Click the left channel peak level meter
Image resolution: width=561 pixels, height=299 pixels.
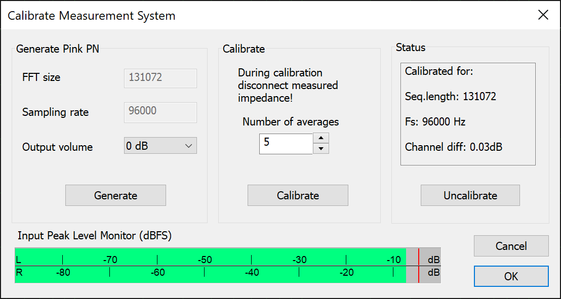[210, 257]
